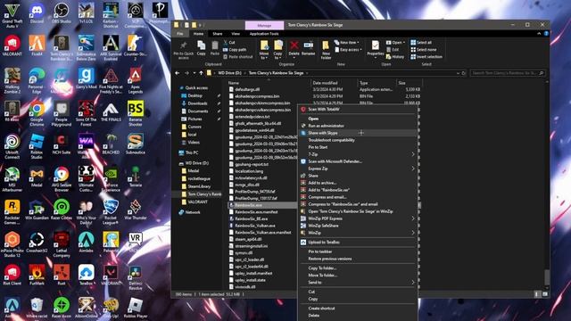
Task: Collapse the ribbon with the chevron
Action: tap(539, 34)
